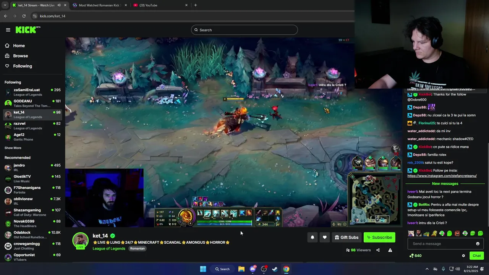The width and height of the screenshot is (489, 275).
Task: Switch to ket_14 Stream browser tab
Action: click(36, 5)
